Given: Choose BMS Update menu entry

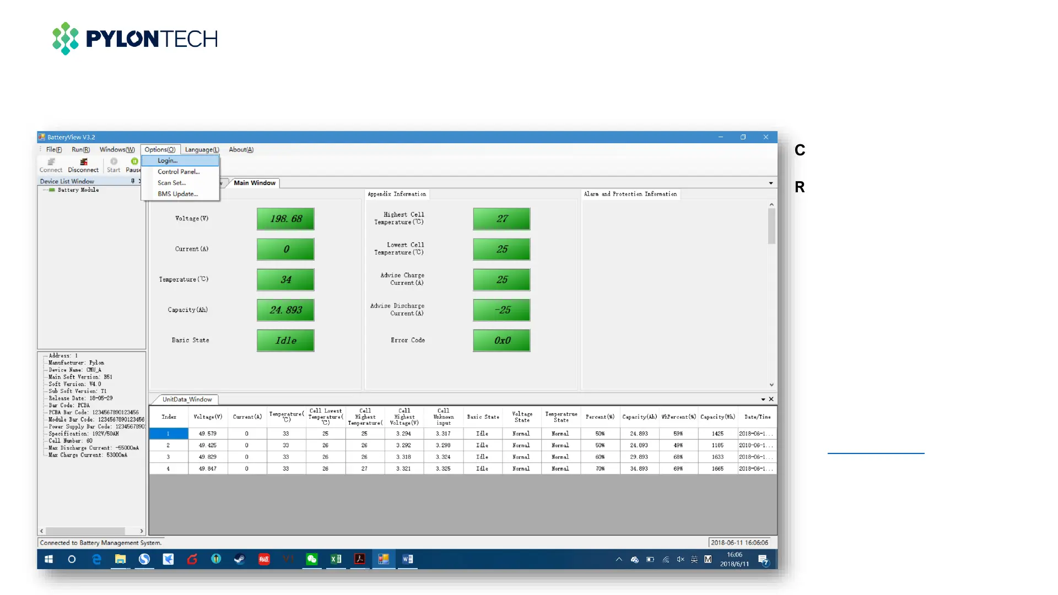Looking at the screenshot, I should tap(177, 194).
